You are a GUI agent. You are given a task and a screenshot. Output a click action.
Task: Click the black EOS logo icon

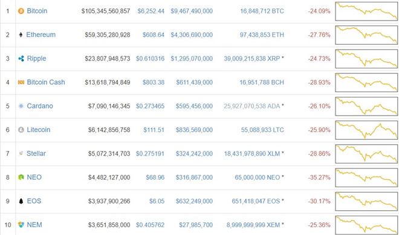click(x=21, y=201)
